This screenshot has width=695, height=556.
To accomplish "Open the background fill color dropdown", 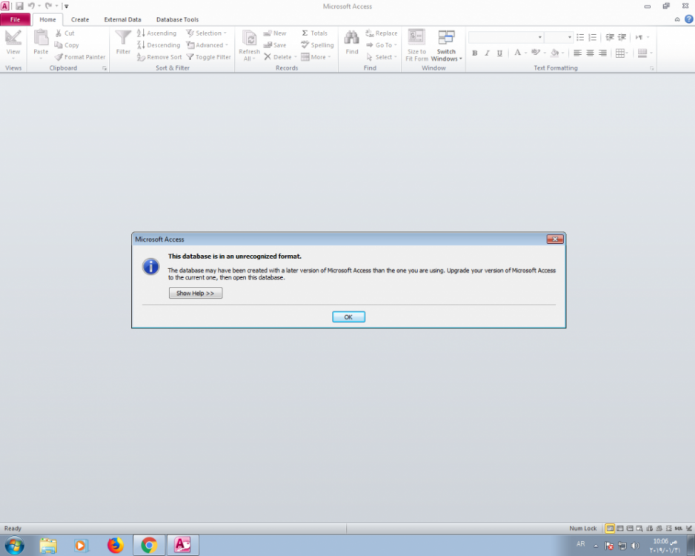I will [562, 53].
